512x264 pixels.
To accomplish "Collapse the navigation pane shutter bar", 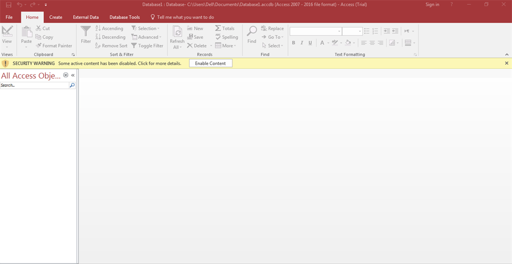I will 73,75.
